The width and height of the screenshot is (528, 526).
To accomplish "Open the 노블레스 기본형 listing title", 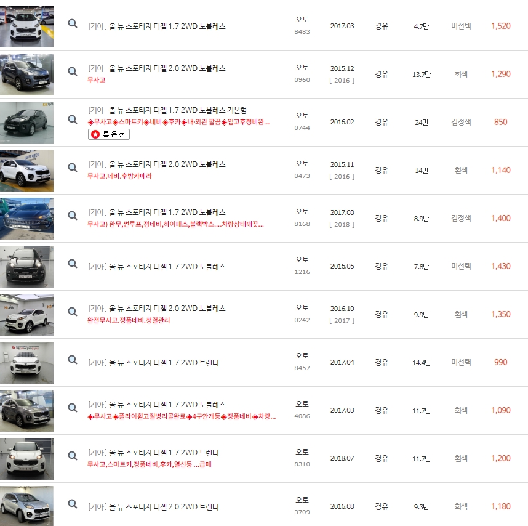I will 167,110.
